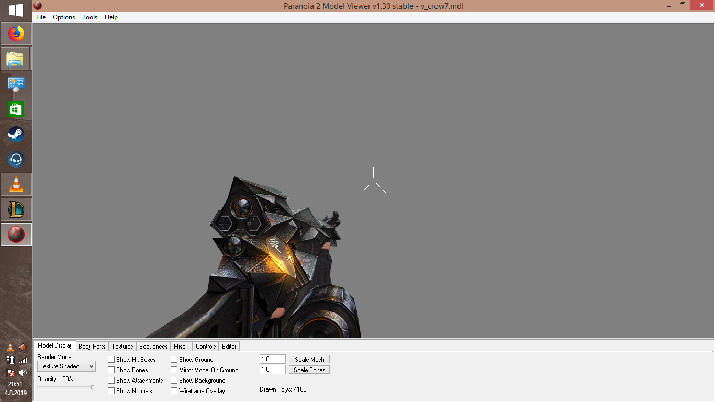The image size is (715, 402).
Task: Open the battery power tray icon
Action: tap(10, 360)
